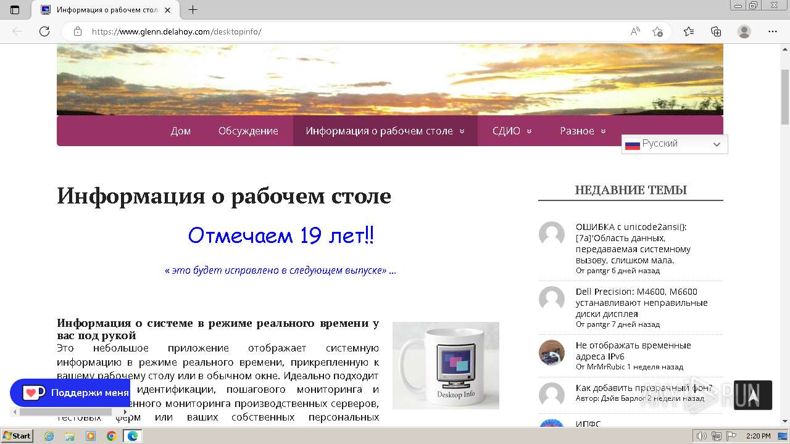
Task: Open the Action Center flag icon
Action: [731, 436]
